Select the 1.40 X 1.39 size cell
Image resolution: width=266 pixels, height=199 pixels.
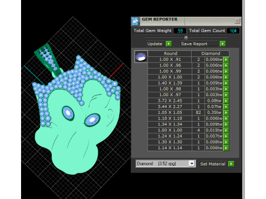pos(170,83)
